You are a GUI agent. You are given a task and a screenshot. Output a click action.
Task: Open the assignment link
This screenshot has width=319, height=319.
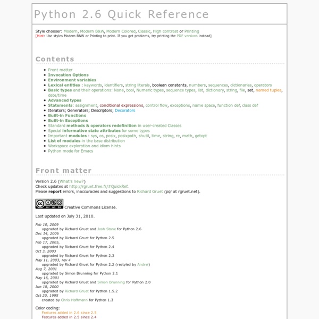click(x=86, y=105)
